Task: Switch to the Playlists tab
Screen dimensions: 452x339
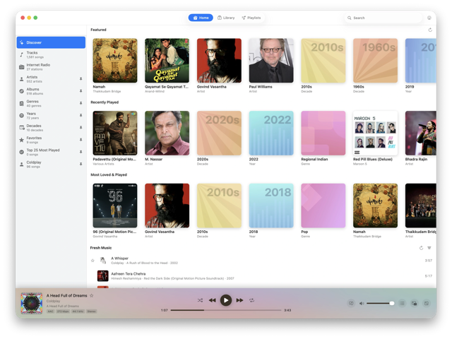Action: tap(251, 18)
